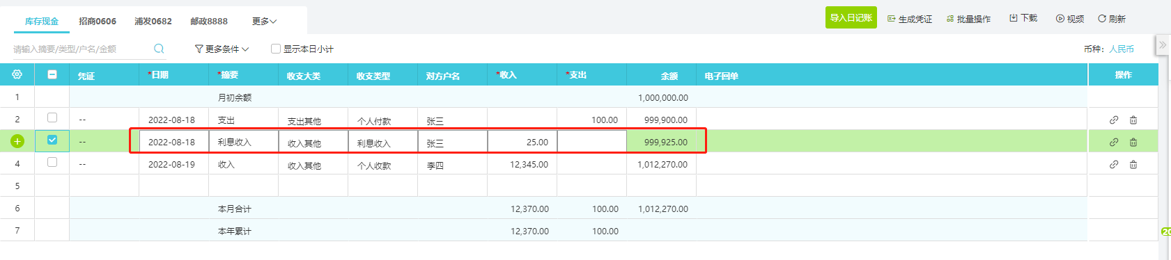This screenshot has width=1171, height=260.
Task: Open 视频 video tutorial
Action: (1070, 19)
